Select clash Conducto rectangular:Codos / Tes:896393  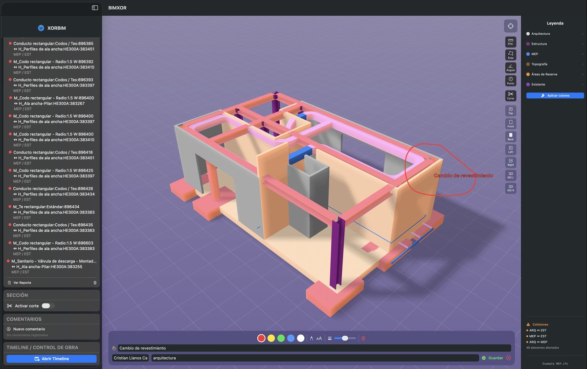(x=52, y=85)
